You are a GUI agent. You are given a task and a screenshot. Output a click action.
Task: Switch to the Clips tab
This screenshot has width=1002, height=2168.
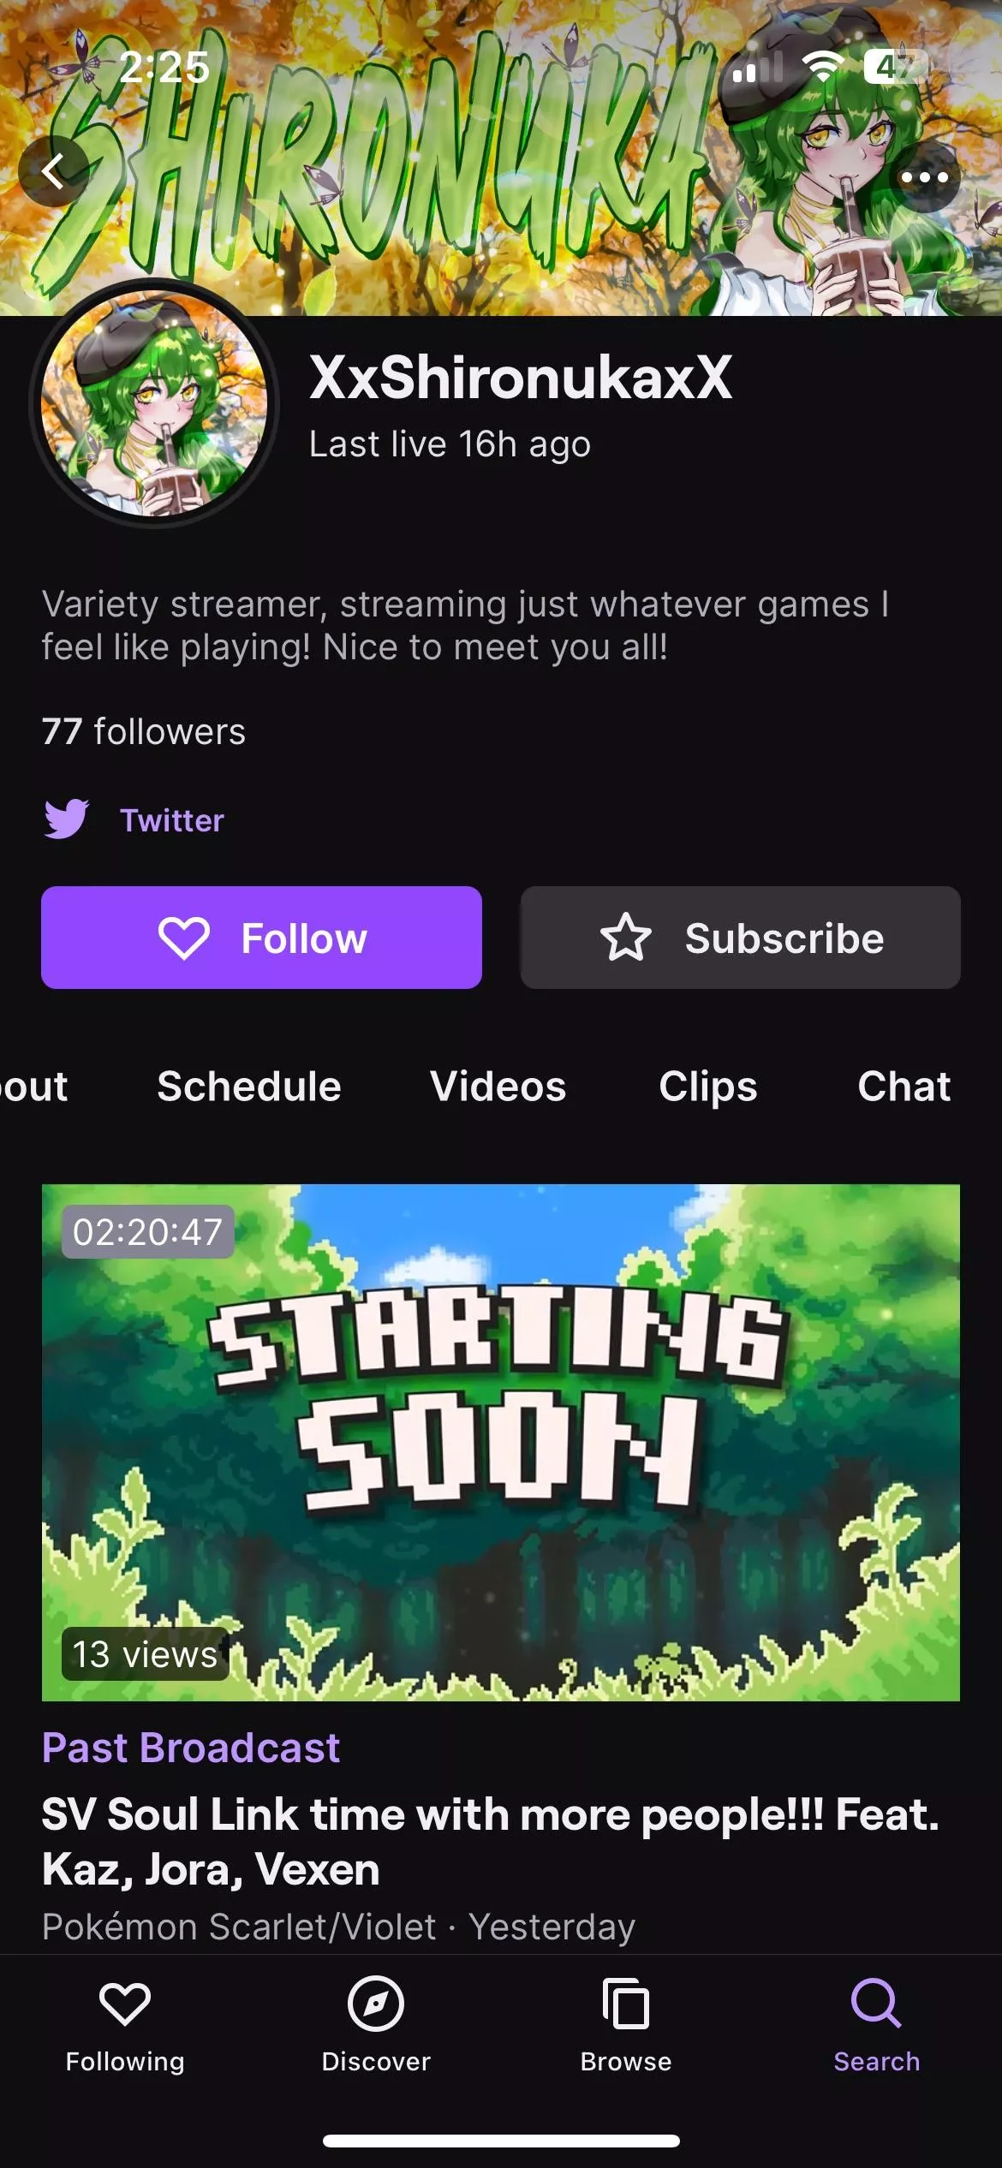click(x=707, y=1087)
